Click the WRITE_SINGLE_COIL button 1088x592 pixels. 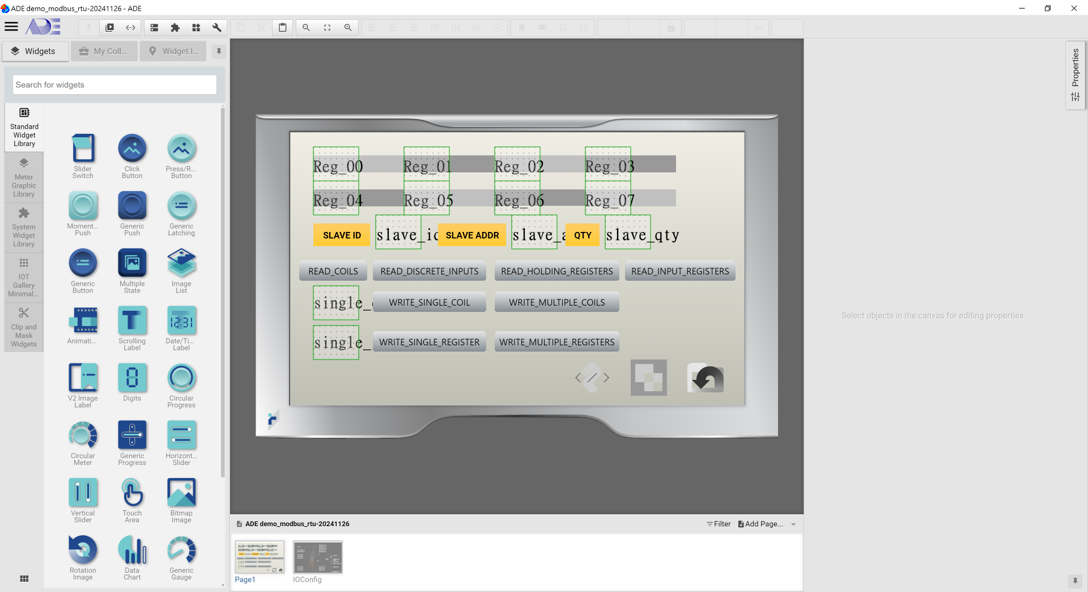[x=429, y=302]
